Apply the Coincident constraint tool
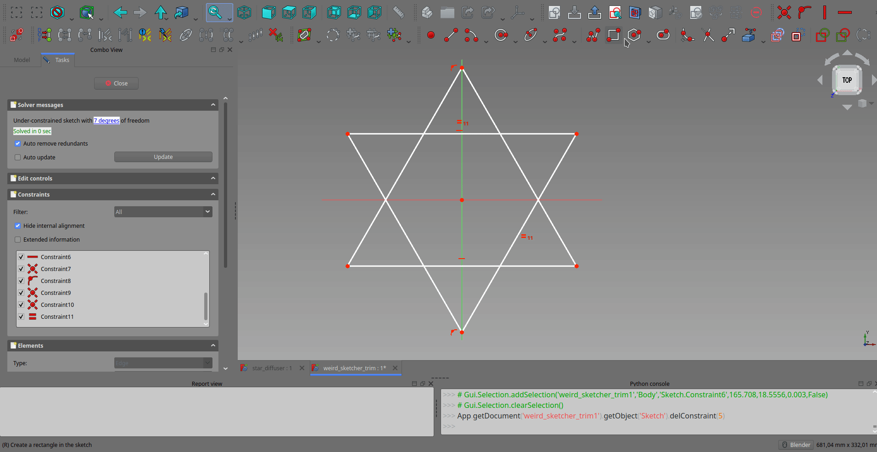Viewport: 877px width, 452px height. pyautogui.click(x=784, y=12)
